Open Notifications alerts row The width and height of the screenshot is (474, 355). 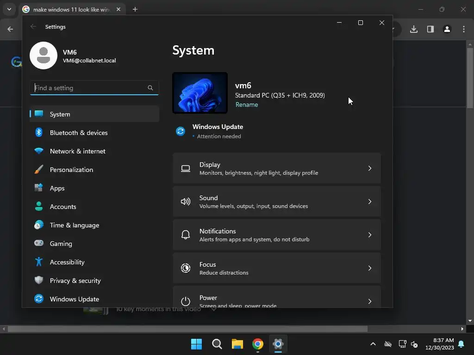point(277,234)
